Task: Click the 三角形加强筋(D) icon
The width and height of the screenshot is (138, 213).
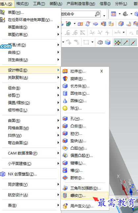Action: coord(65,188)
